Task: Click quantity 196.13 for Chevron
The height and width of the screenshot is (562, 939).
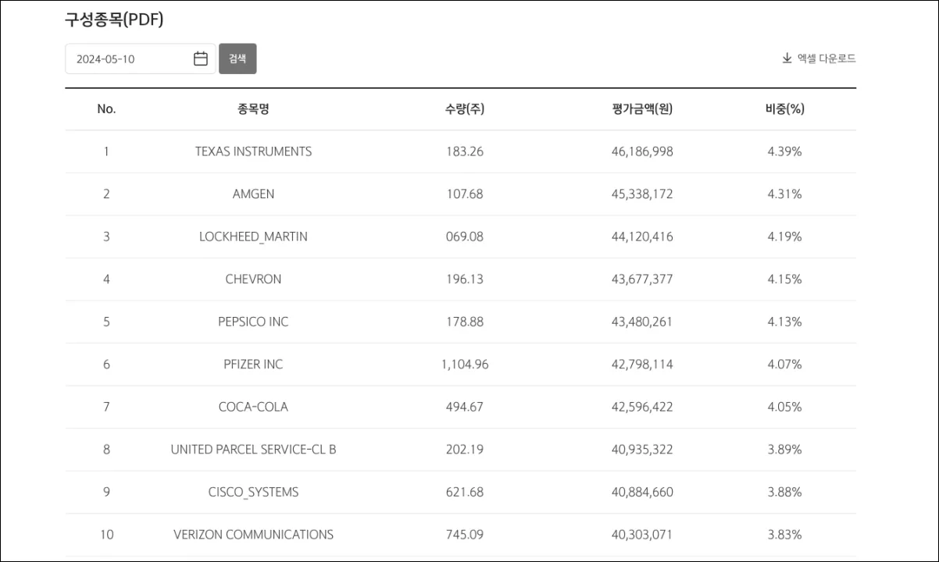Action: pos(464,279)
